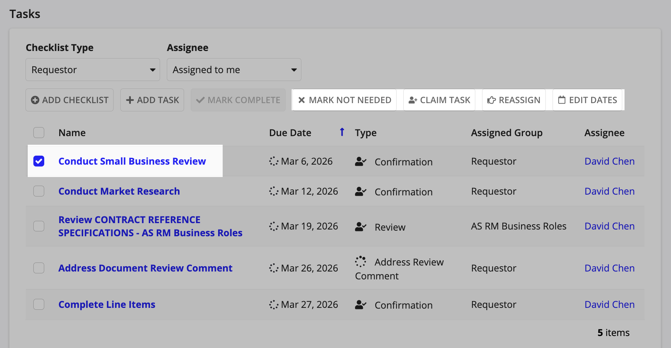Click David Chen in the Market Research row

[x=610, y=191]
